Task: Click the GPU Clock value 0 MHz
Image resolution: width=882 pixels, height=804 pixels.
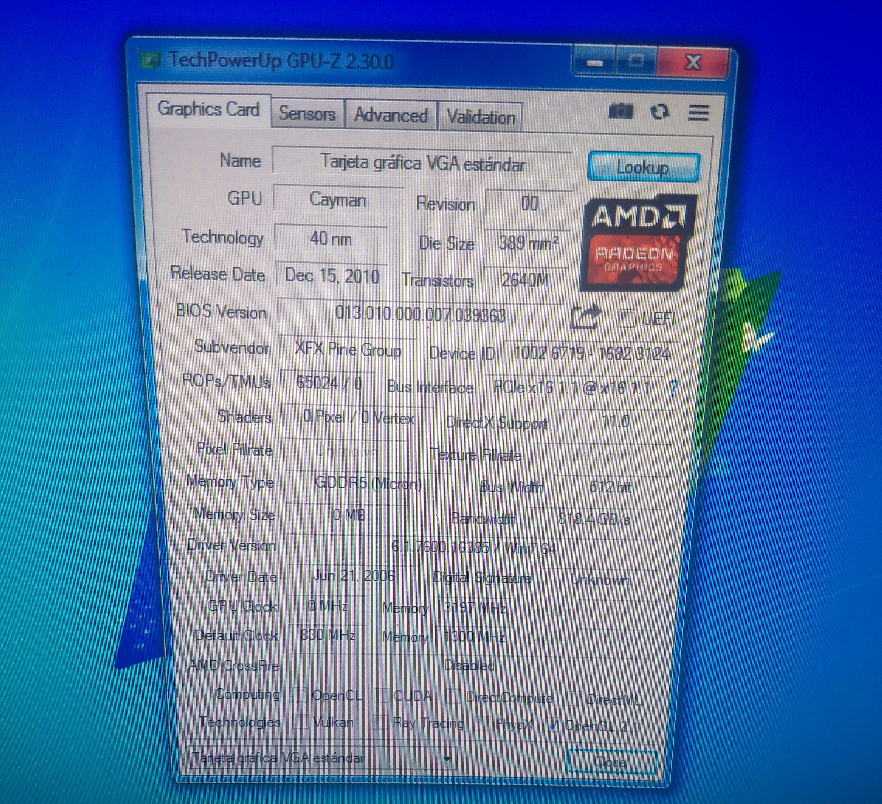Action: pos(328,606)
